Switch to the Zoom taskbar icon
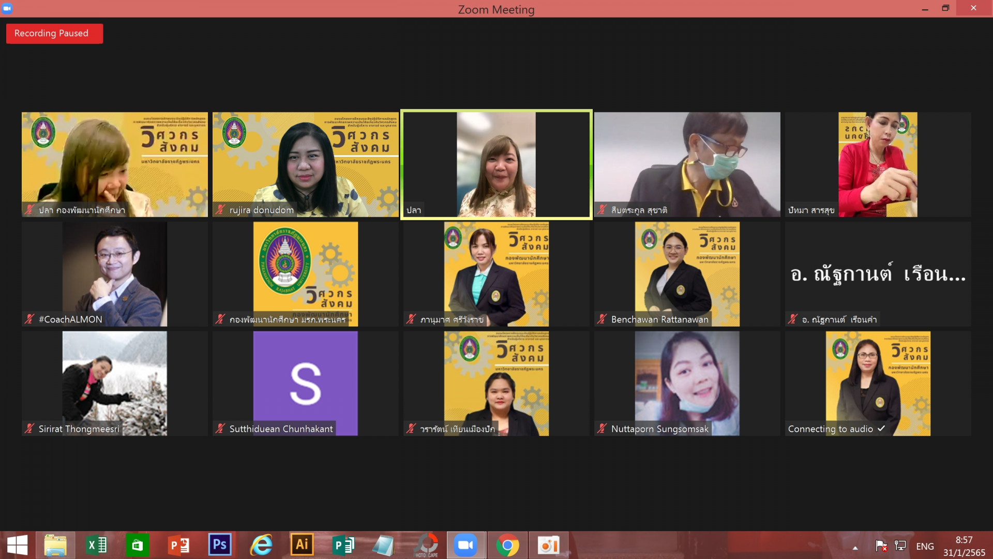The height and width of the screenshot is (559, 993). click(466, 545)
